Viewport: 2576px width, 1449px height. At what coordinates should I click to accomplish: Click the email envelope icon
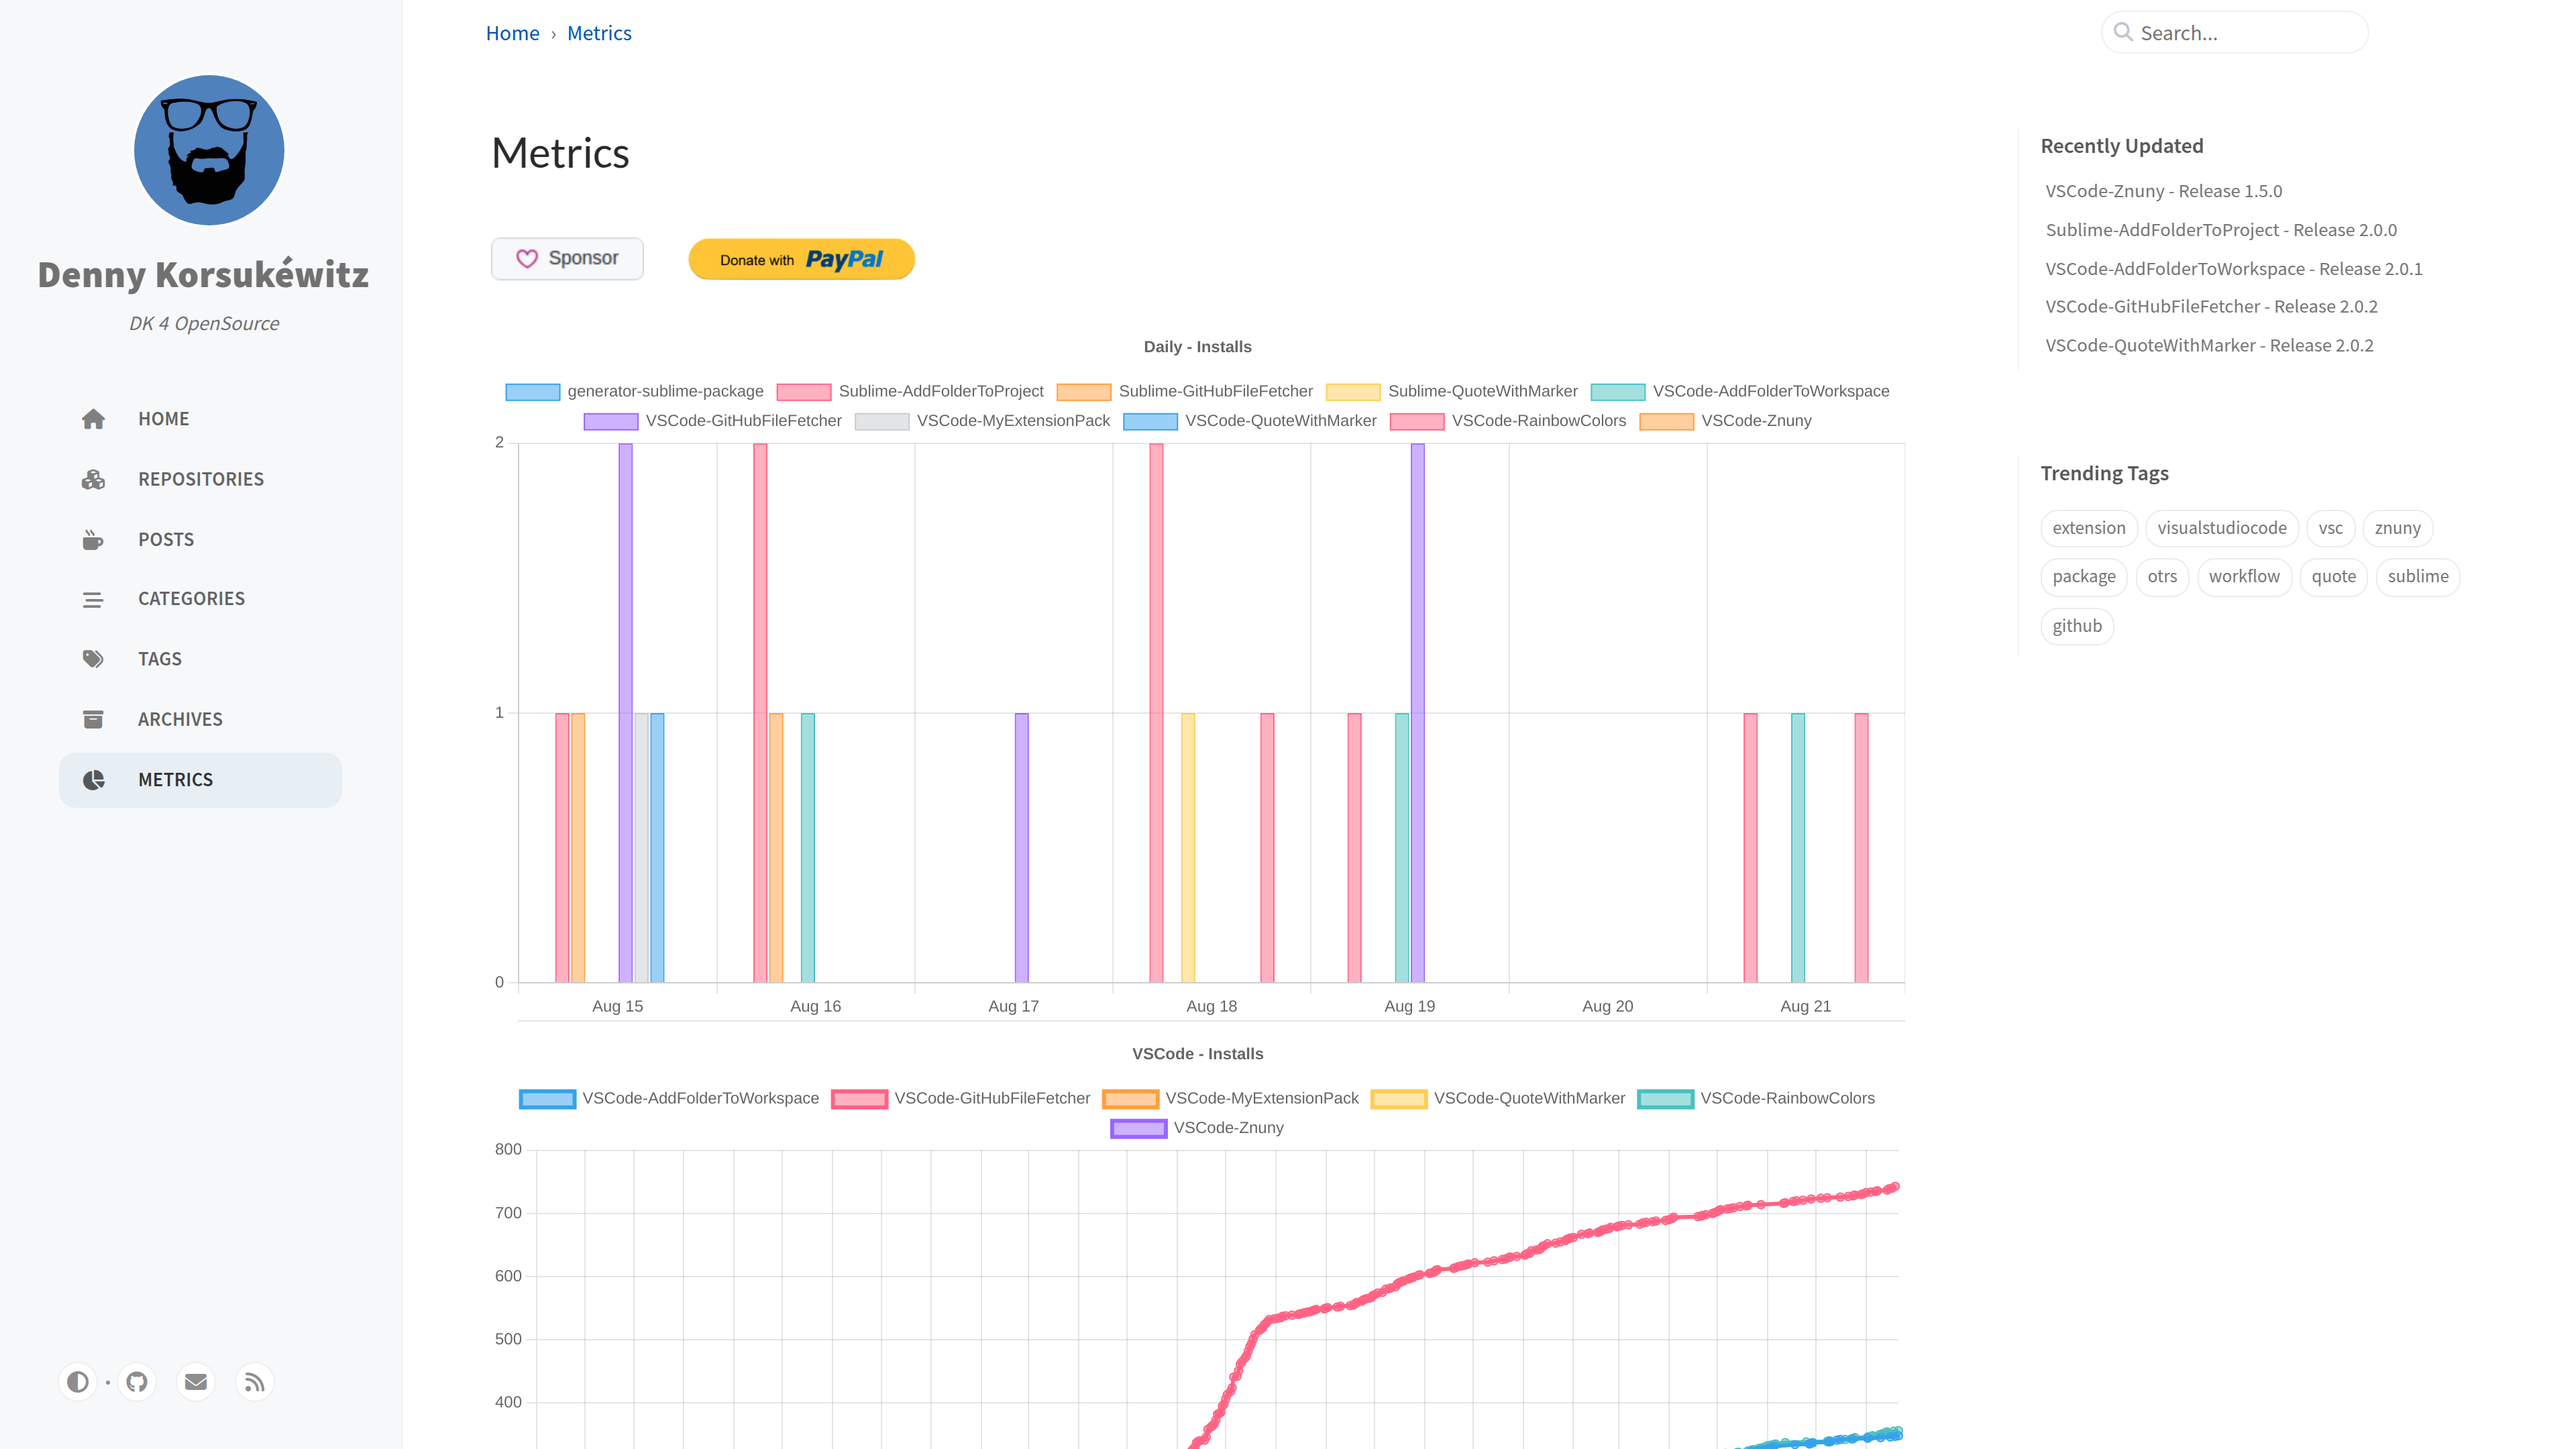click(x=196, y=1382)
